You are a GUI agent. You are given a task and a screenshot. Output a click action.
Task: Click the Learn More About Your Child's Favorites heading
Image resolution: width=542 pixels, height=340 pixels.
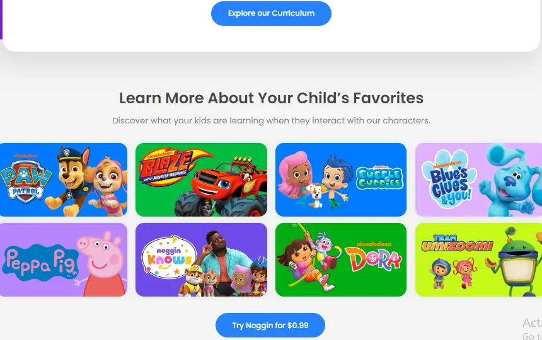click(x=272, y=98)
